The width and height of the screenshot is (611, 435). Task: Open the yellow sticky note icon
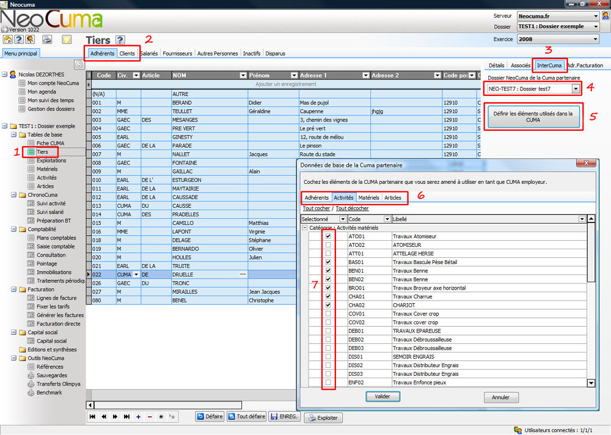pos(67,39)
